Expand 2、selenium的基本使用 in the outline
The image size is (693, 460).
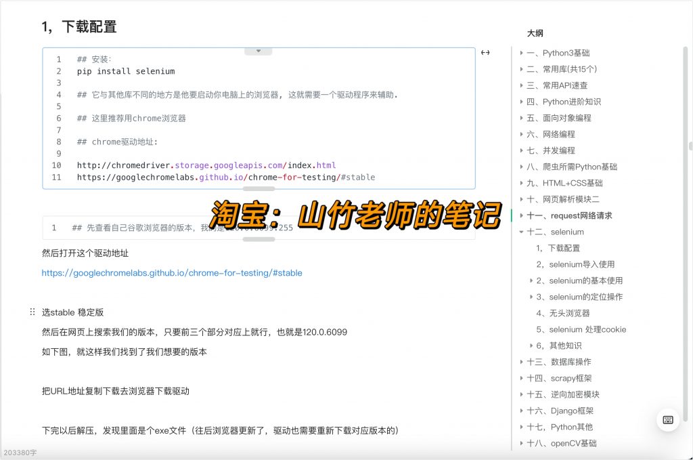pyautogui.click(x=532, y=280)
